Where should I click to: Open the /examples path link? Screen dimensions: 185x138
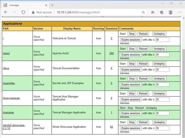point(9,83)
